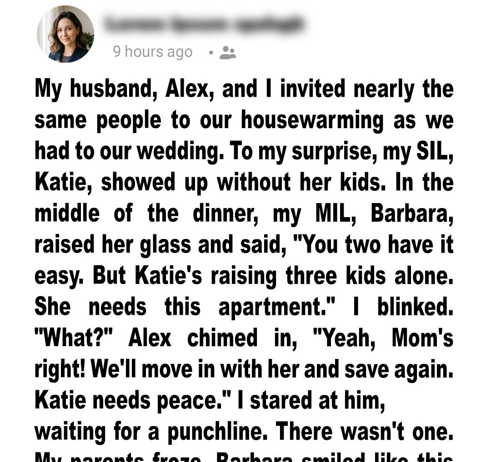The width and height of the screenshot is (491, 462).
Task: Click the blurred author name
Action: pos(202,23)
